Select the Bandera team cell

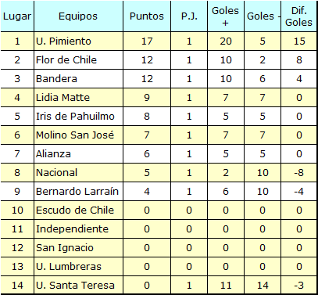pos(78,79)
